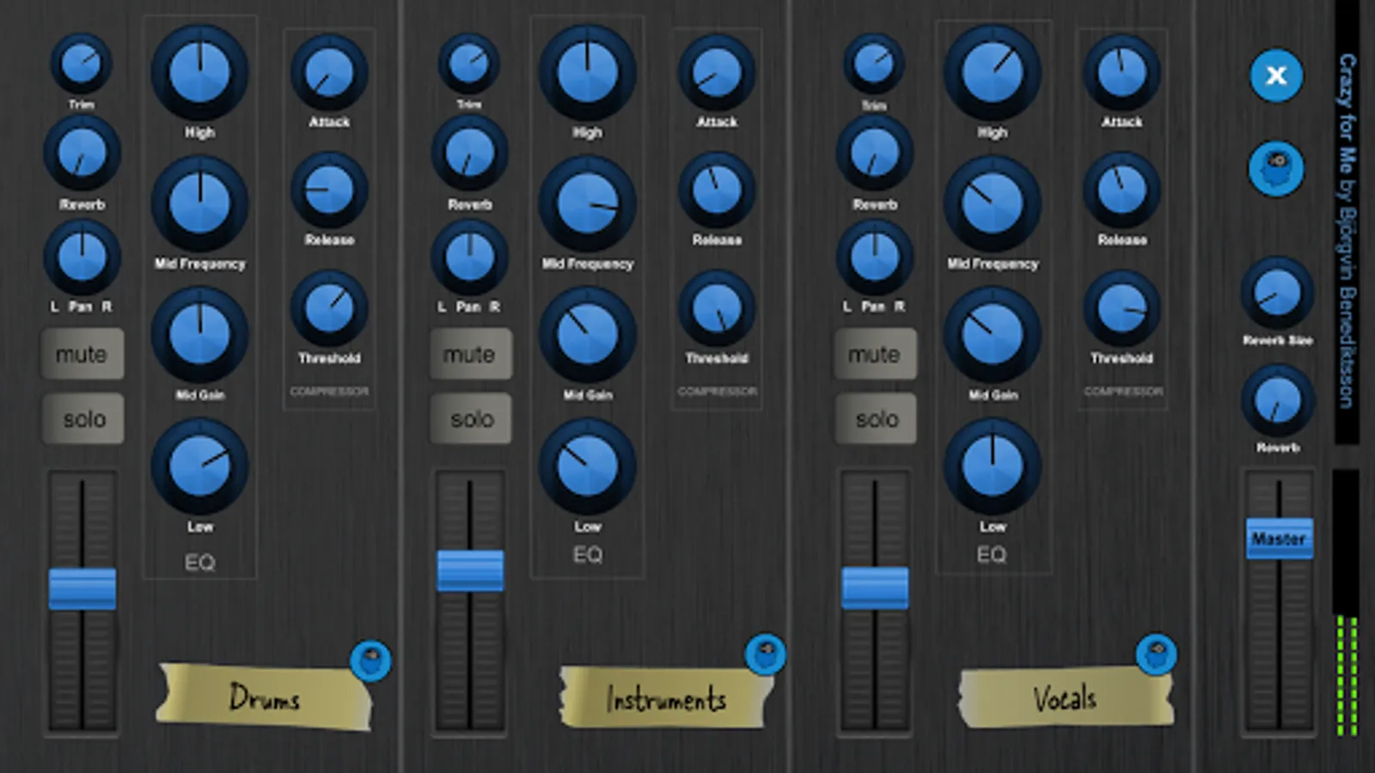1375x773 pixels.
Task: Click the Vocals EQ Mid Frequency knob
Action: (x=993, y=204)
